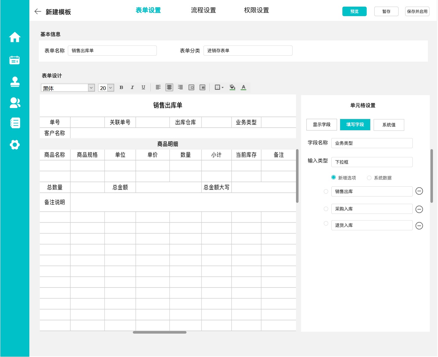This screenshot has height=357, width=438.
Task: Select the 系统数据 radio button
Action: (x=369, y=178)
